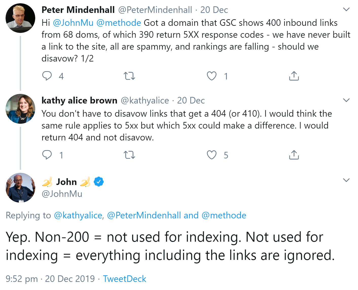Open more options on kathy's tweet
The height and width of the screenshot is (290, 358).
(346, 100)
